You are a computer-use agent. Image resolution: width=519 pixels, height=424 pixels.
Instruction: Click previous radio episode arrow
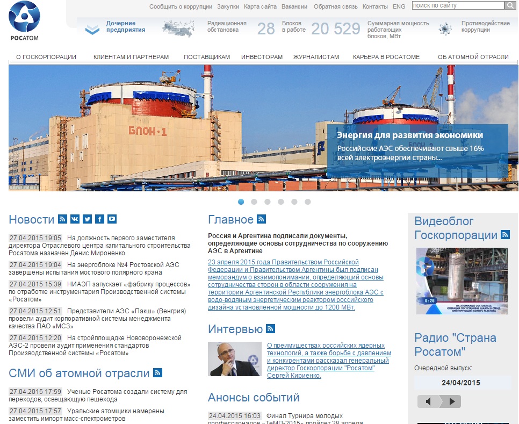click(428, 401)
